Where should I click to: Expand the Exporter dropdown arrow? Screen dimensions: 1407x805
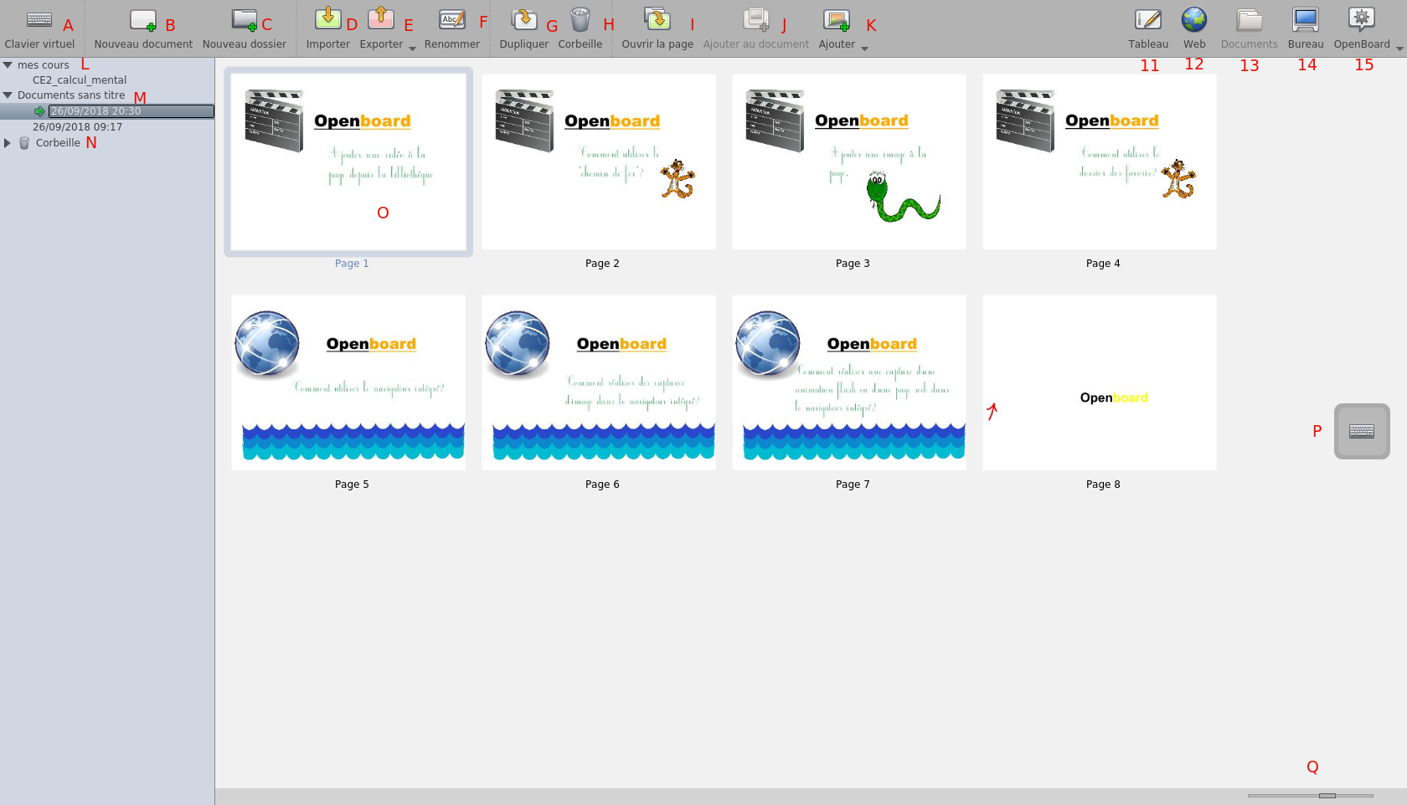point(410,49)
